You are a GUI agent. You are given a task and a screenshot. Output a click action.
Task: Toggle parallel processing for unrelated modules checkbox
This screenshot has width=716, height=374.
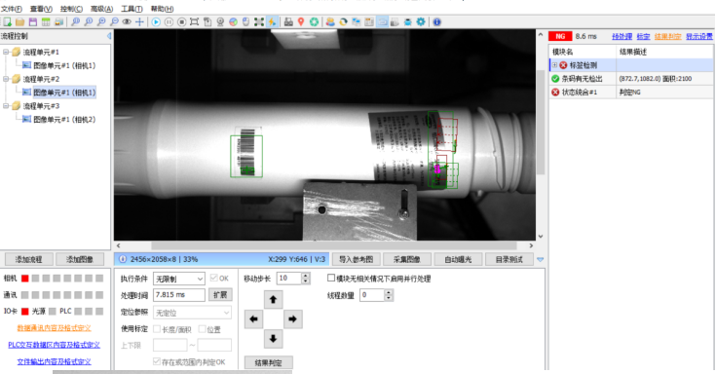[331, 278]
